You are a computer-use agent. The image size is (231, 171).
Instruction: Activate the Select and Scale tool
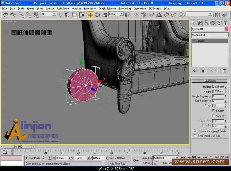[105, 15]
